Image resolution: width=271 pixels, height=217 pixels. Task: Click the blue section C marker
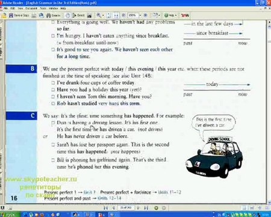coord(21,116)
